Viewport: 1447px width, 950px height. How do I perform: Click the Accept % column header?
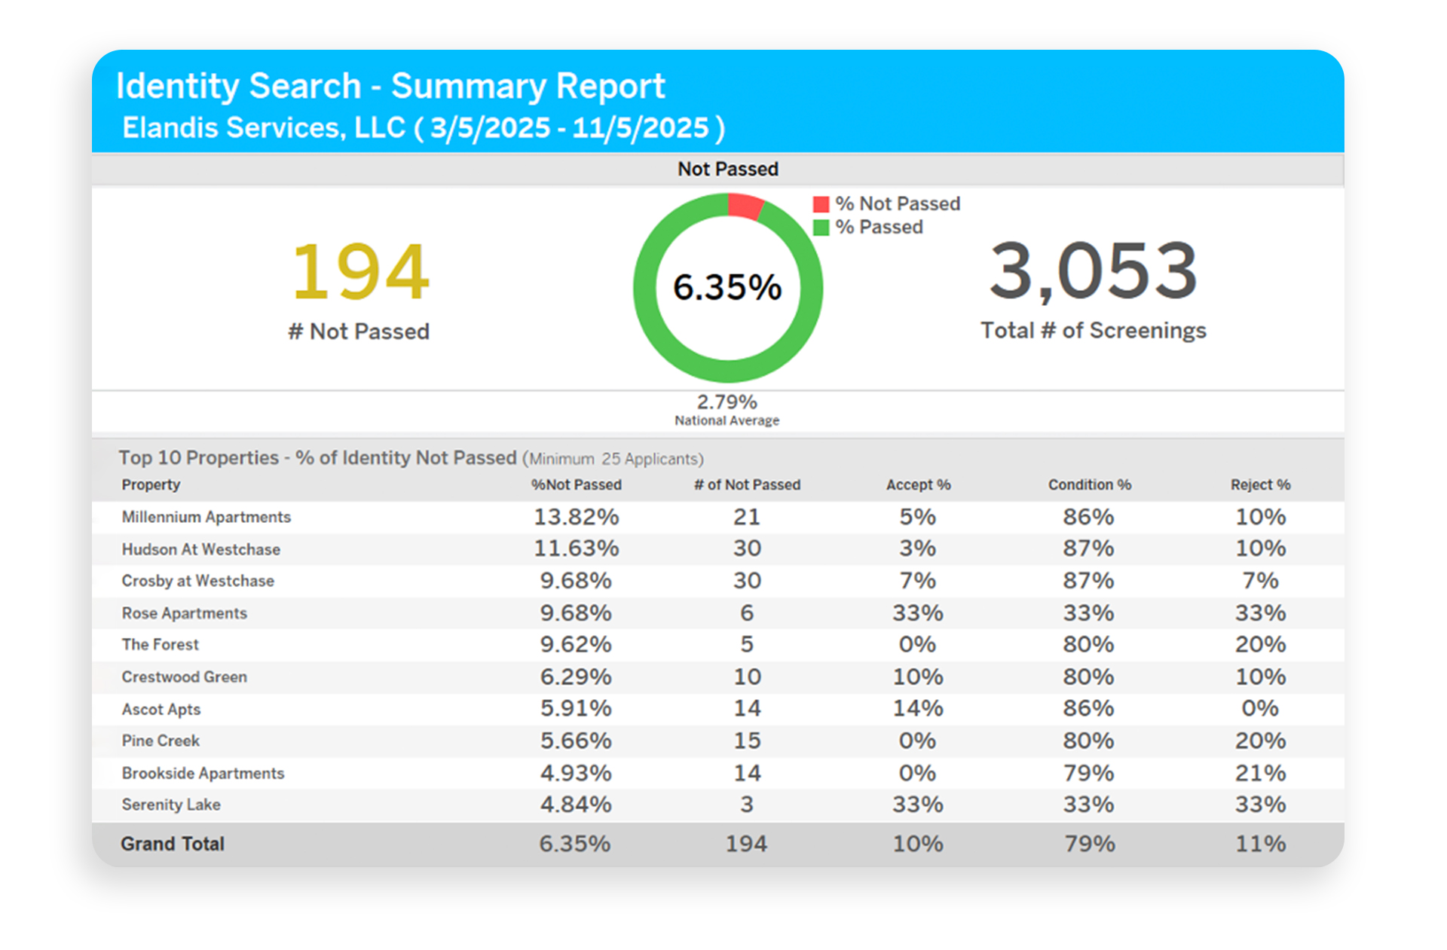click(918, 484)
